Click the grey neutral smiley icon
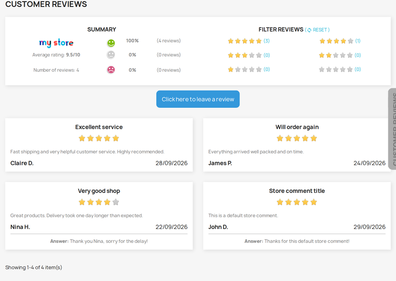The width and height of the screenshot is (396, 281). pyautogui.click(x=111, y=55)
